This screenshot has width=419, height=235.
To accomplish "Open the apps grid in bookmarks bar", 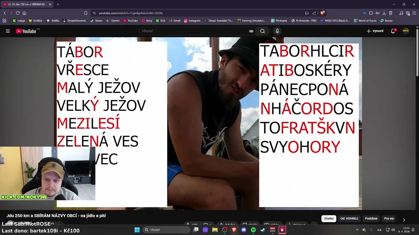I will 4,21.
